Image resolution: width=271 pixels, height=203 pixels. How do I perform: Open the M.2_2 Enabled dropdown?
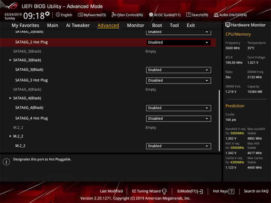[178, 146]
